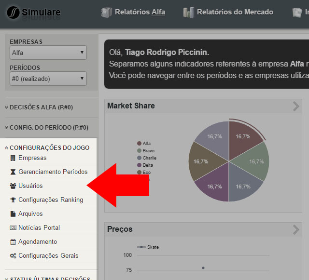This screenshot has height=280, width=309.
Task: Select the green Bravo pie slice
Action: click(255, 161)
